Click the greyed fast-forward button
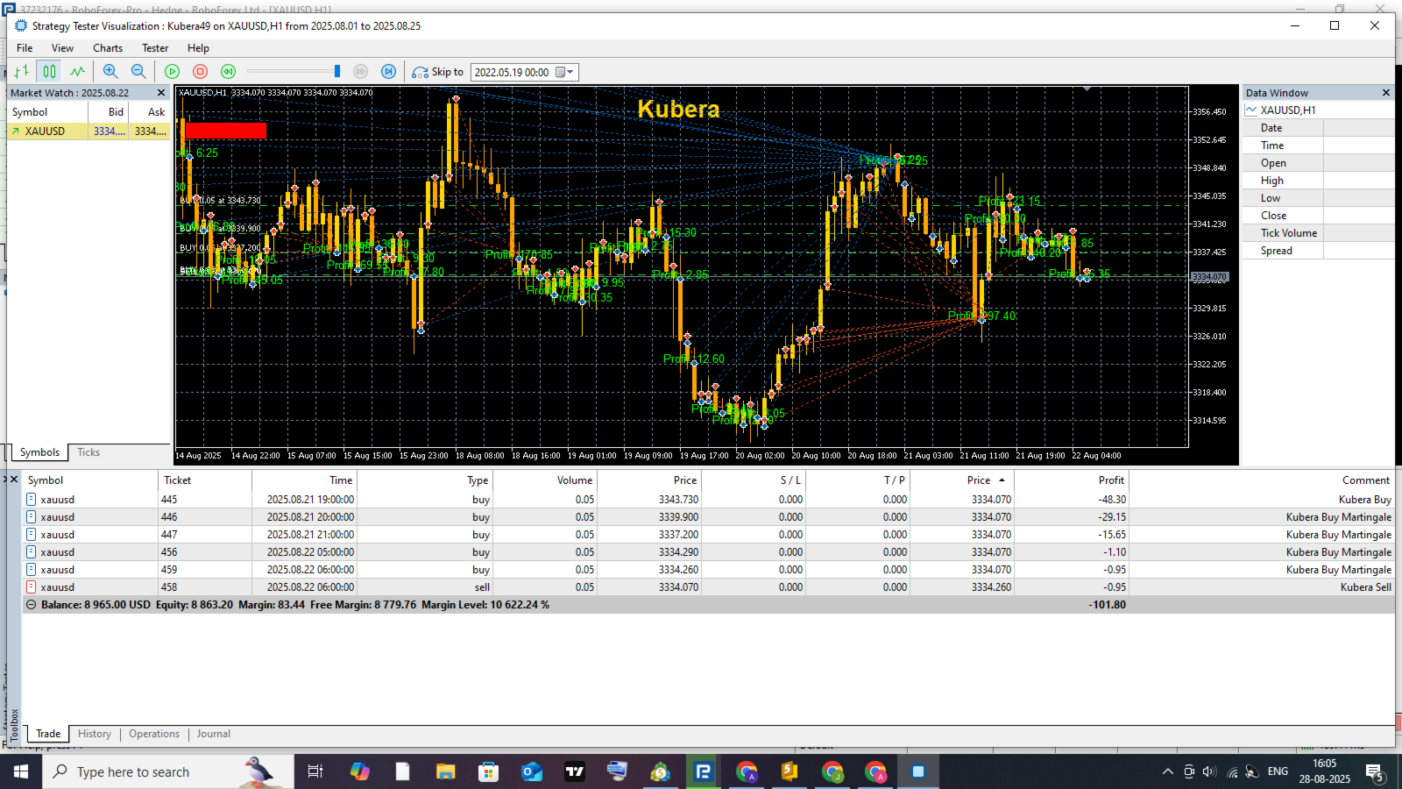The image size is (1402, 789). (360, 72)
